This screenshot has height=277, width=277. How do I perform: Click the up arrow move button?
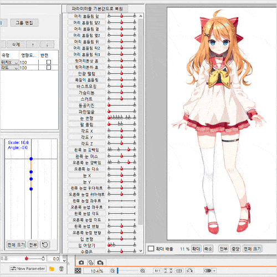[33, 44]
